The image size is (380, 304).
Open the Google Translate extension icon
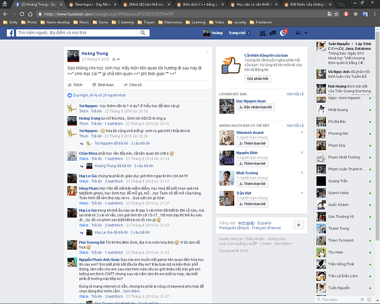(365, 14)
